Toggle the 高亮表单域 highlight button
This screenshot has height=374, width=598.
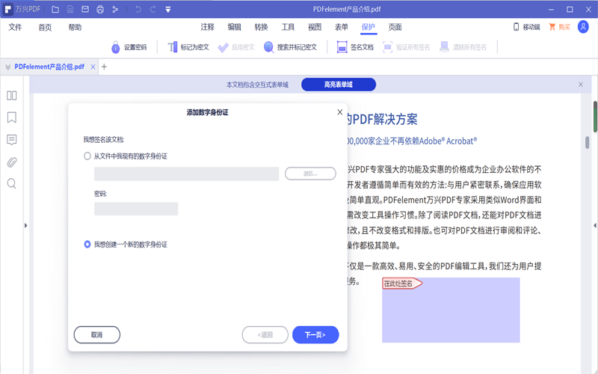338,85
